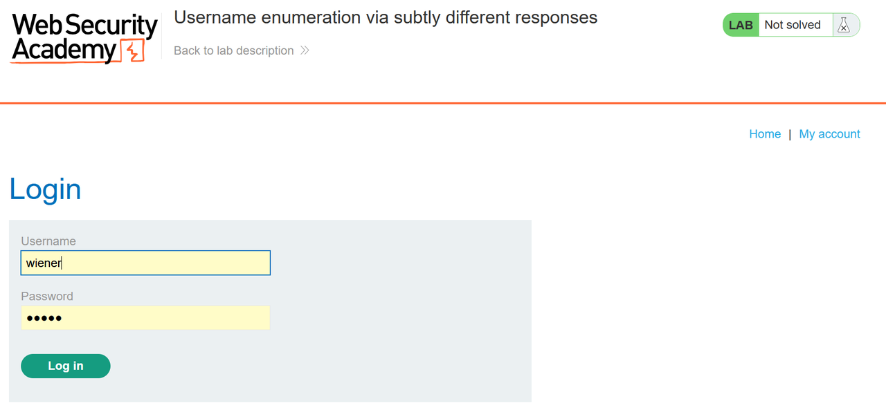The image size is (886, 410).
Task: Click the Username field label
Action: [x=48, y=241]
